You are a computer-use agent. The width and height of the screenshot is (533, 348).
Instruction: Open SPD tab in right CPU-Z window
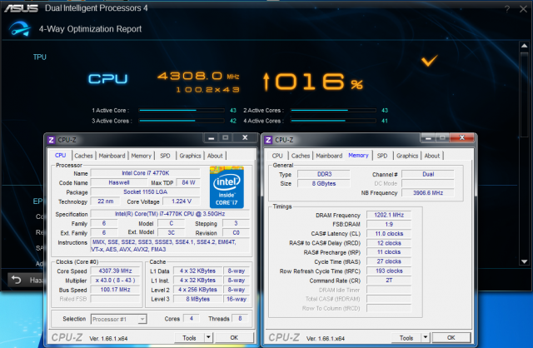382,156
